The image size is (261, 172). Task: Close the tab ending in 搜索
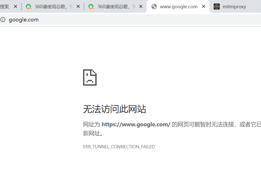tap(16, 6)
